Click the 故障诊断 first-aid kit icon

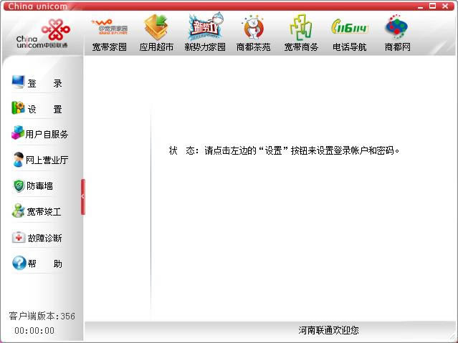point(19,237)
